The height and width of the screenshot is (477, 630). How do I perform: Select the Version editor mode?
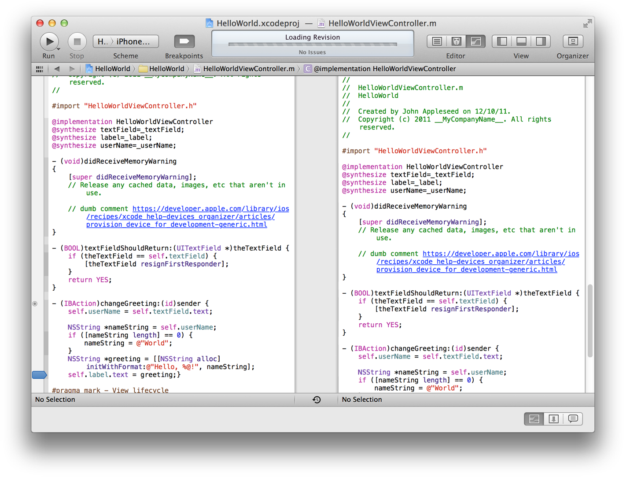(x=475, y=41)
